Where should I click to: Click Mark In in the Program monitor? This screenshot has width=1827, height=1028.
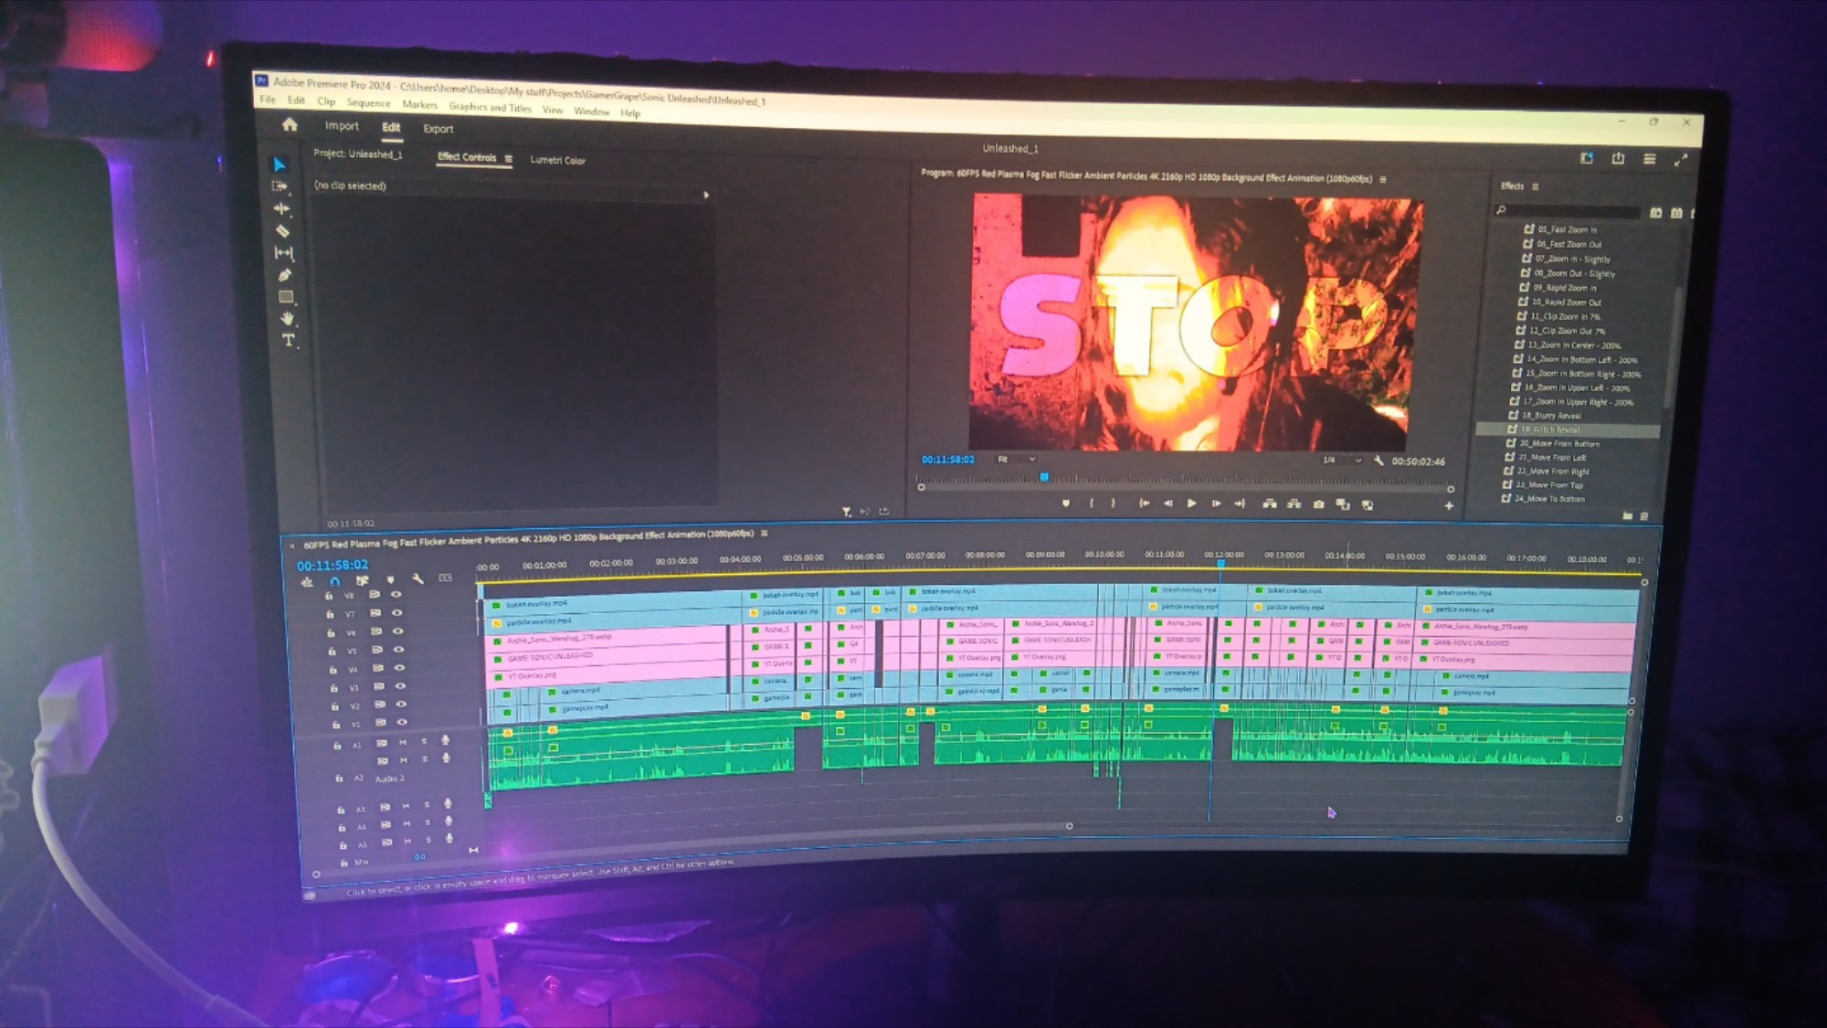point(1091,503)
